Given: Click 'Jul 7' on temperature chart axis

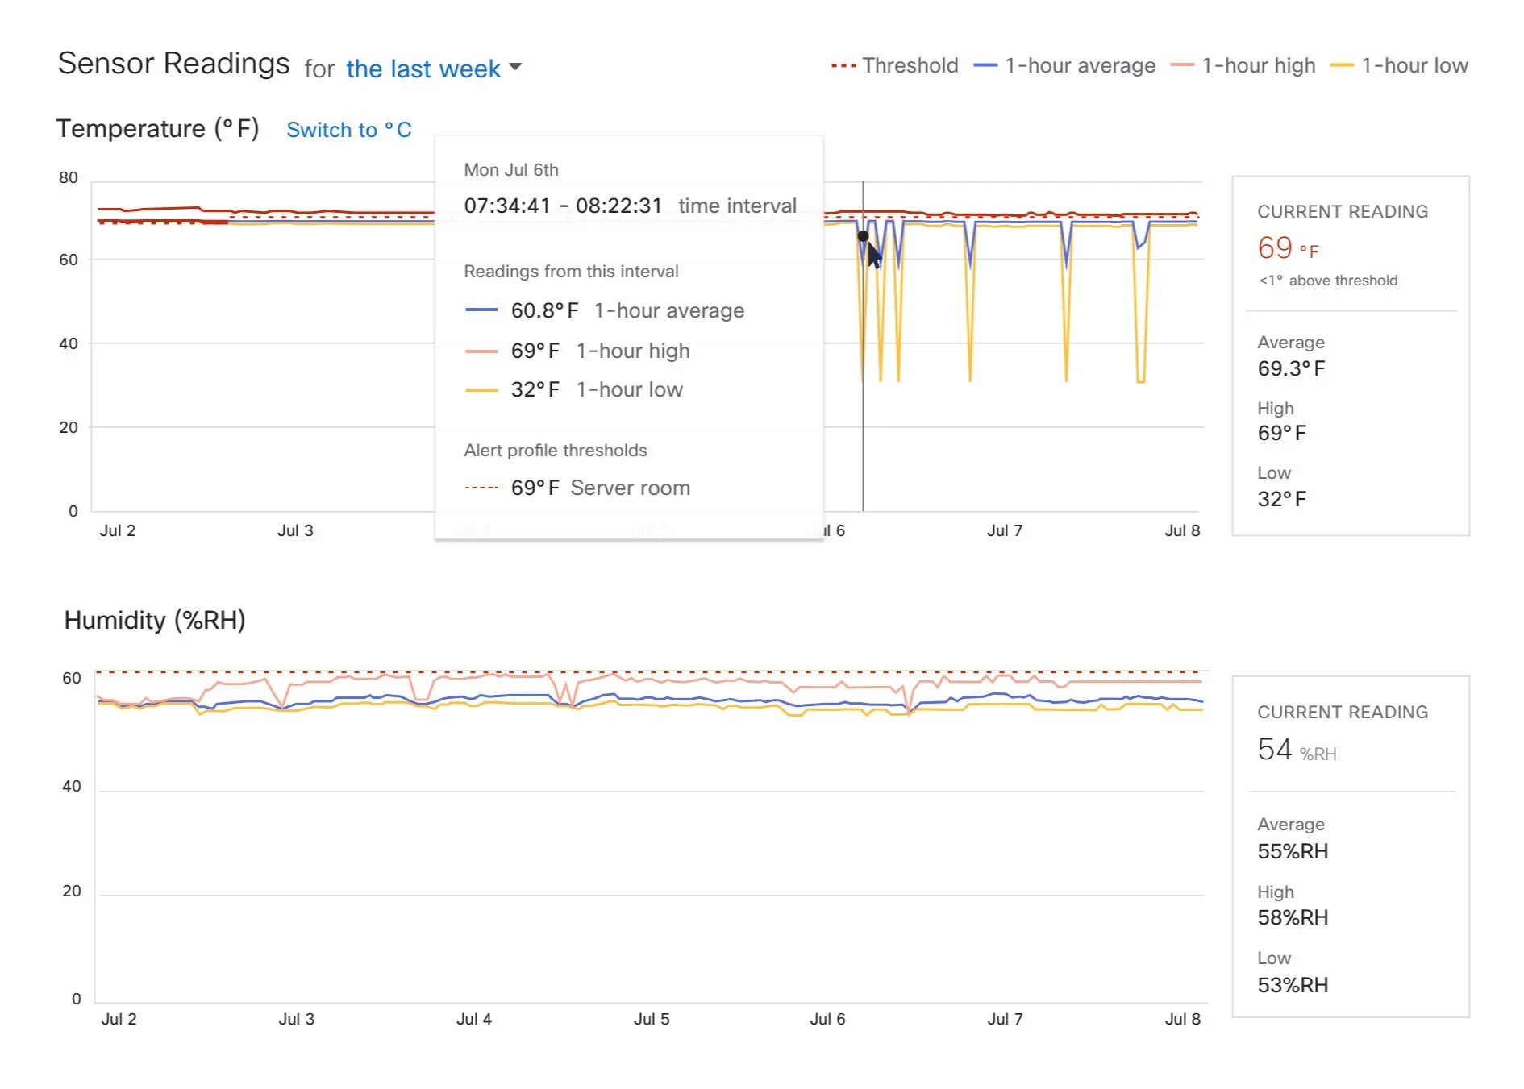Looking at the screenshot, I should 1005,530.
